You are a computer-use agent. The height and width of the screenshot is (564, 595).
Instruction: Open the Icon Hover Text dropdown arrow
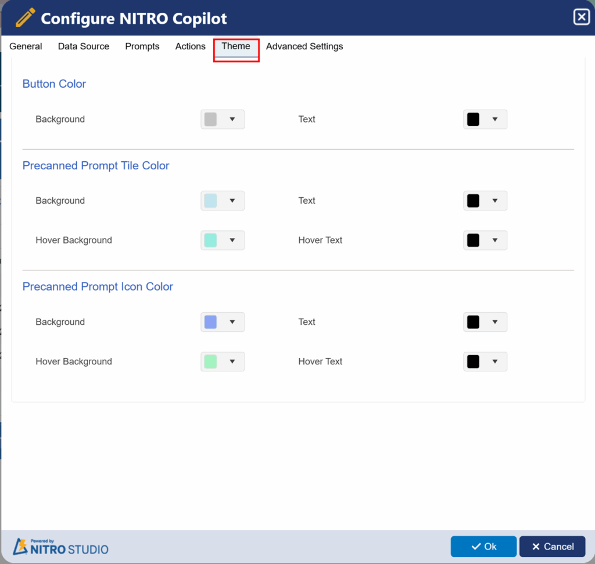[x=495, y=361]
